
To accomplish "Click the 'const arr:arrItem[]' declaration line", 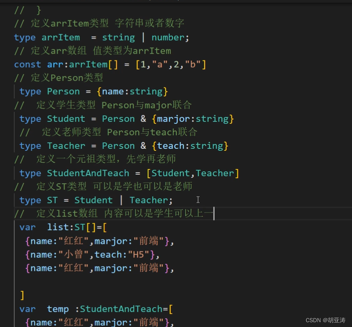I will tap(110, 64).
